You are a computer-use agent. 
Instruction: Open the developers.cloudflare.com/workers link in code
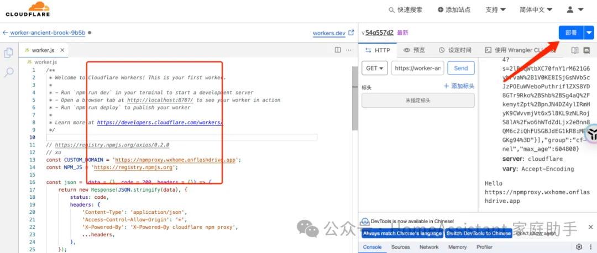[160, 123]
